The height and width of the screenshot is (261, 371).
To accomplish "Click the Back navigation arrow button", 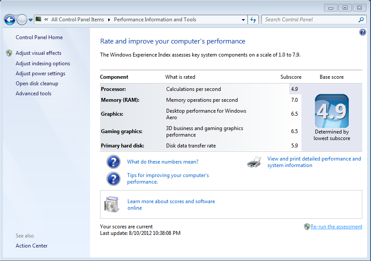I will point(10,20).
